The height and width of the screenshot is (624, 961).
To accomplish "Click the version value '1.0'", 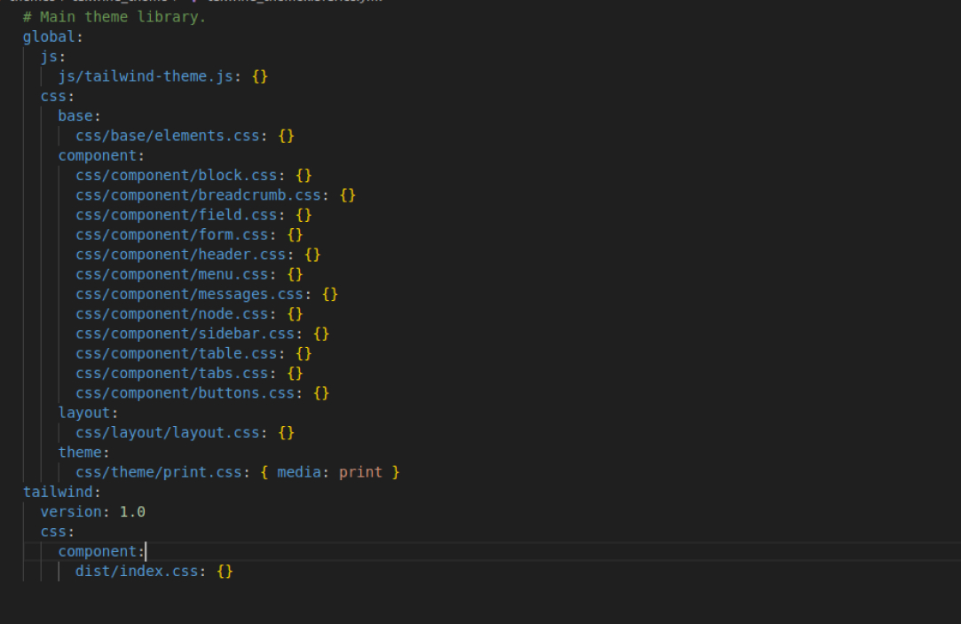I will point(132,512).
